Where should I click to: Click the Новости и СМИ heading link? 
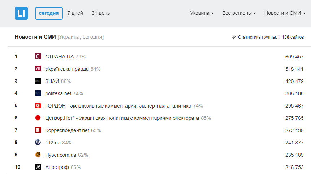point(35,37)
